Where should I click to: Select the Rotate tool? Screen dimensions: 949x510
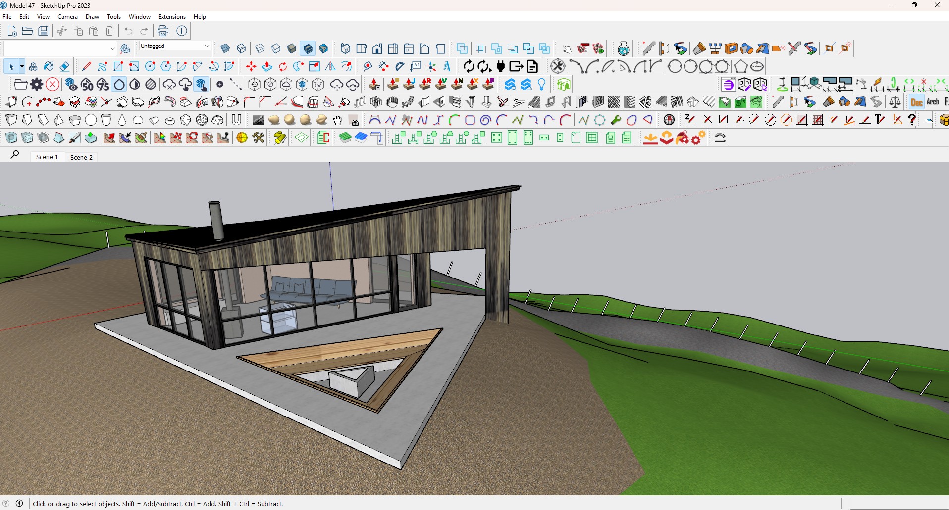(x=283, y=66)
